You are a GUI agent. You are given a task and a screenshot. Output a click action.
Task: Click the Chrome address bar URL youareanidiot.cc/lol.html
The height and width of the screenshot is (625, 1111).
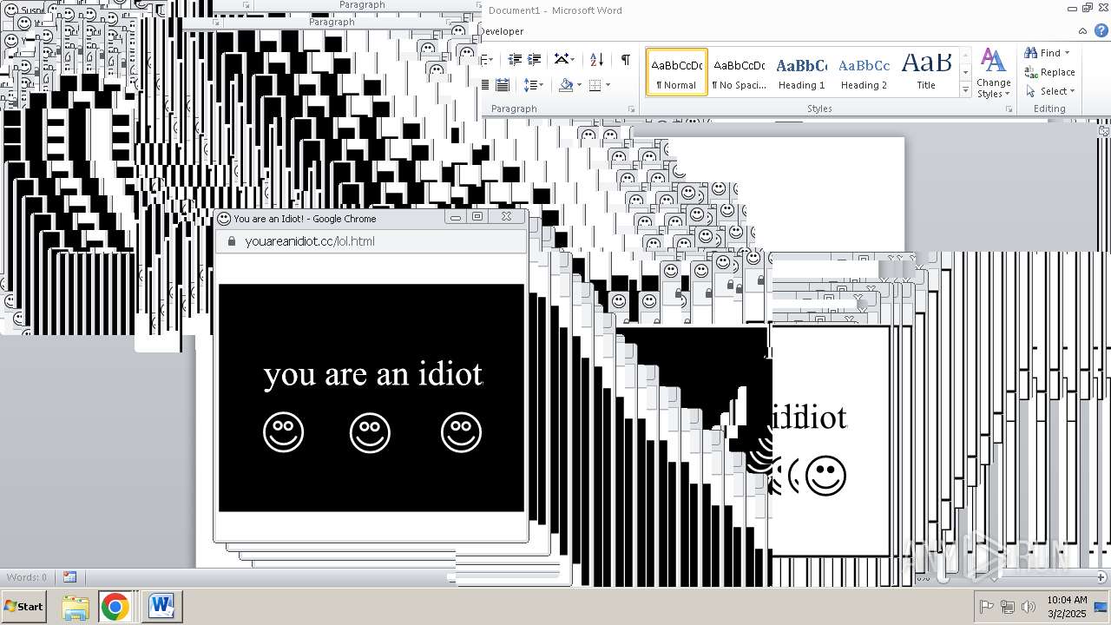pos(310,241)
